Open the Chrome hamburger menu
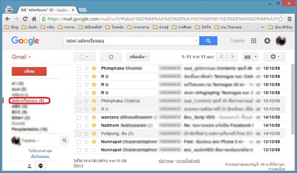The width and height of the screenshot is (297, 173). tap(289, 19)
